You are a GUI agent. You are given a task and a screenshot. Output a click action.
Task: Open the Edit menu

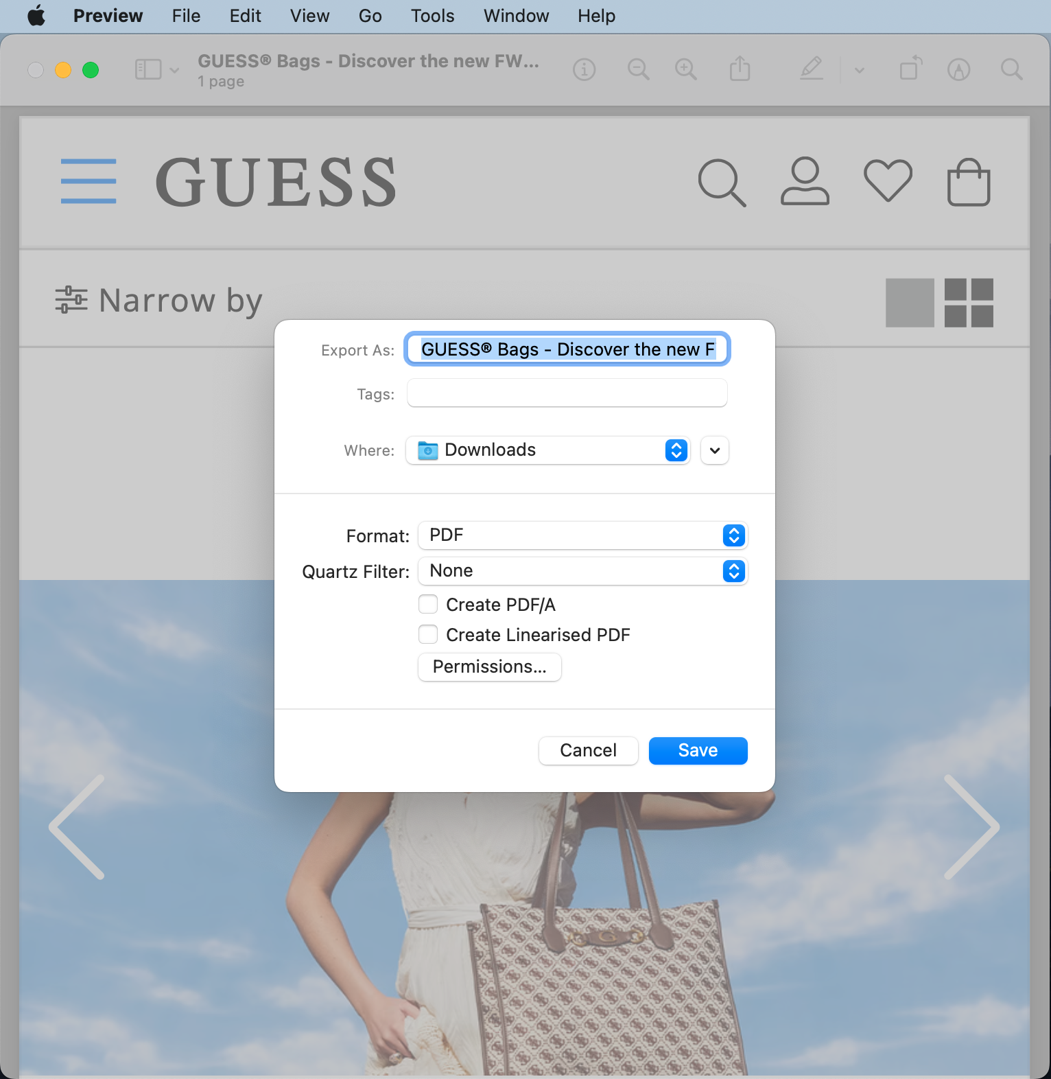[245, 15]
